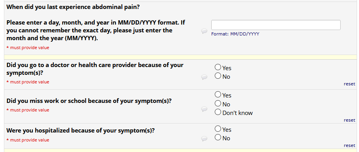
Task: Click the 'Were you hospitalized' question label
Action: [80, 131]
